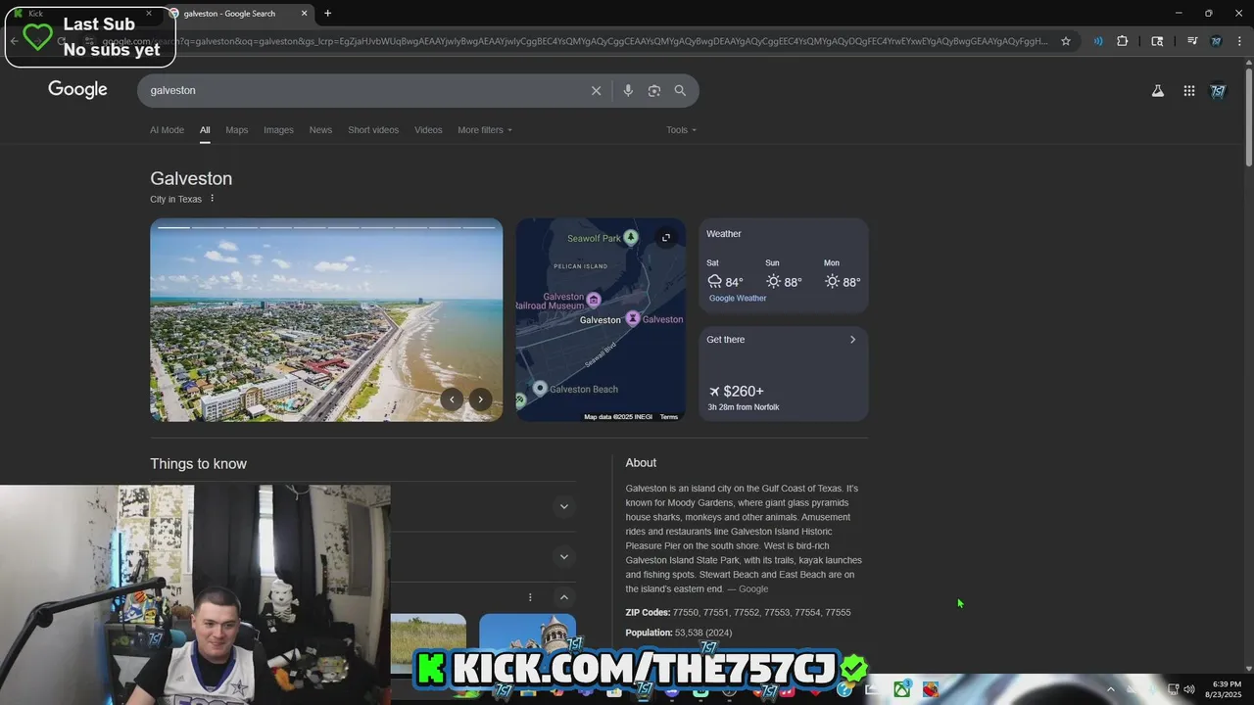Open the tab search toolbar icon
This screenshot has width=1254, height=705.
(1157, 41)
